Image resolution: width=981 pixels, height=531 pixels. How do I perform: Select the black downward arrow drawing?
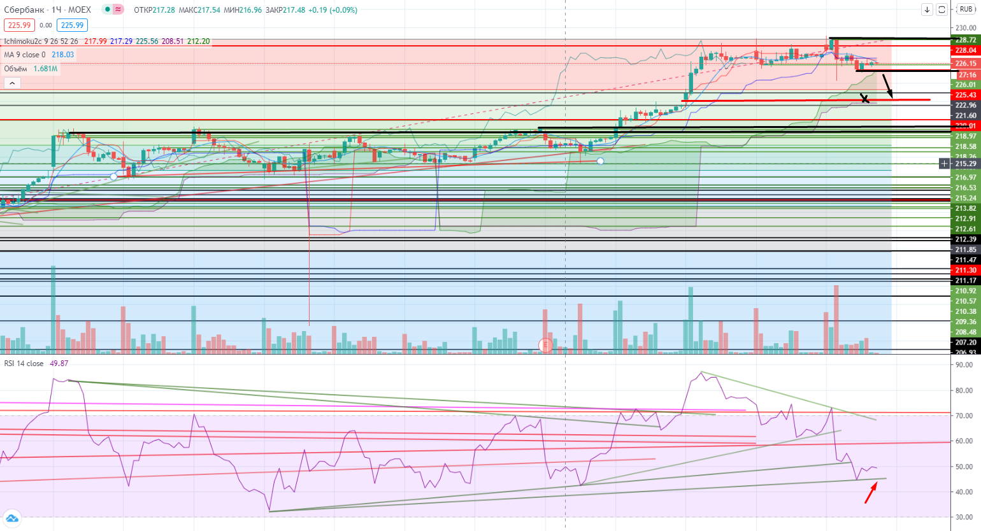click(x=887, y=85)
